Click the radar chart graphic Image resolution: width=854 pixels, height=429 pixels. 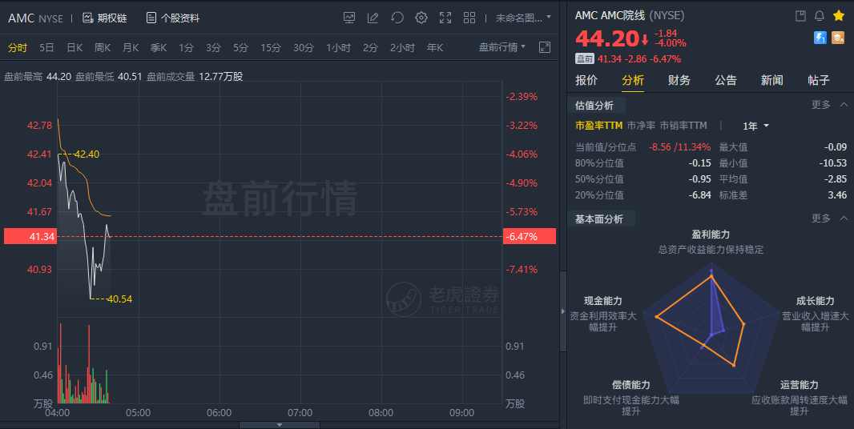[x=711, y=326]
